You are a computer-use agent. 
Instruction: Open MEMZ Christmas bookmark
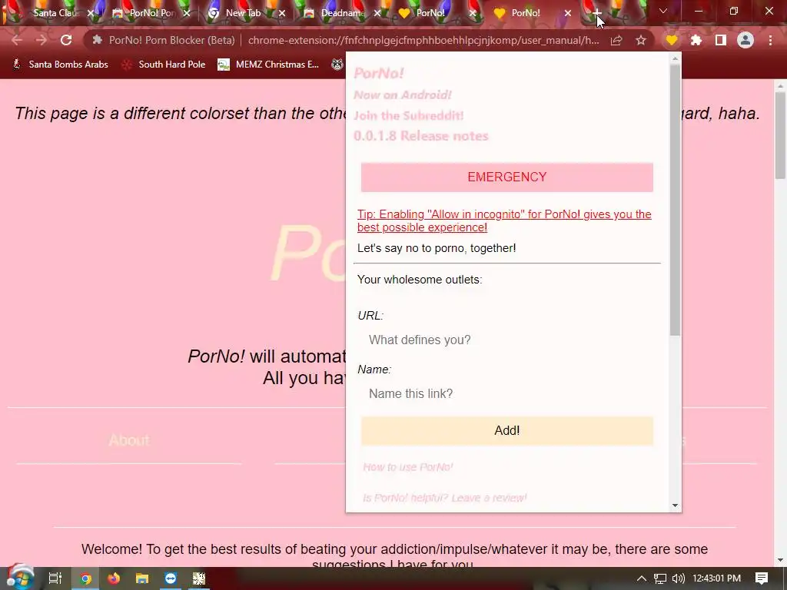(268, 65)
